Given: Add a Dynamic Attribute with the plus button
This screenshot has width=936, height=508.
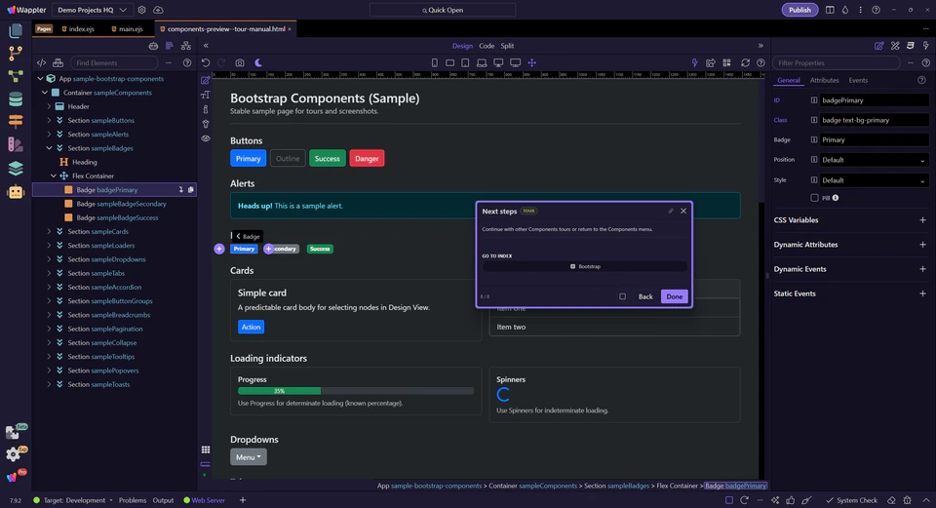Looking at the screenshot, I should click(923, 245).
